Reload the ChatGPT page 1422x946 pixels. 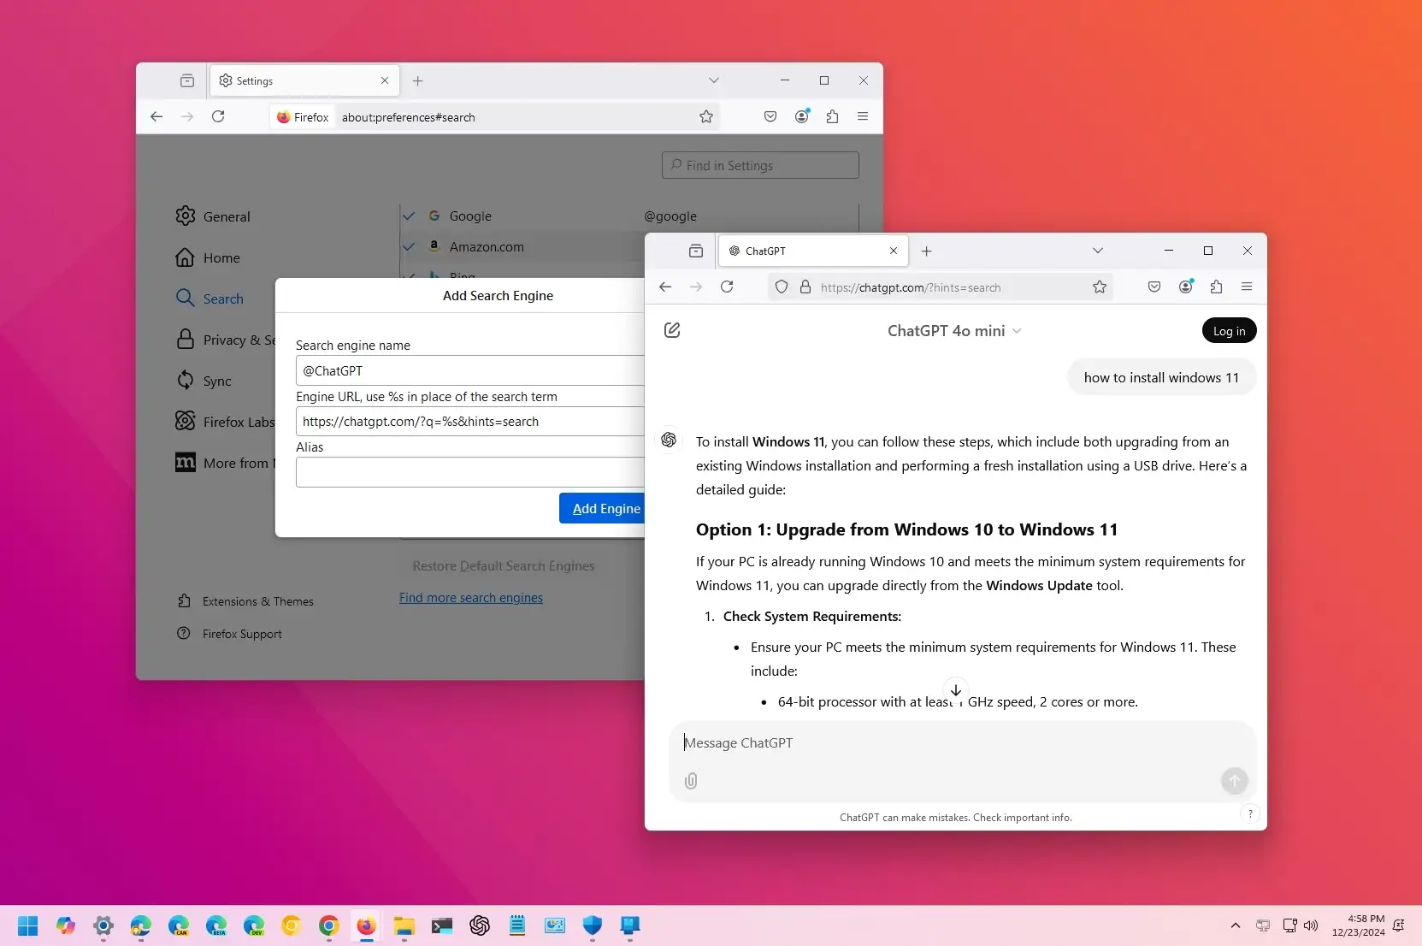pos(727,287)
